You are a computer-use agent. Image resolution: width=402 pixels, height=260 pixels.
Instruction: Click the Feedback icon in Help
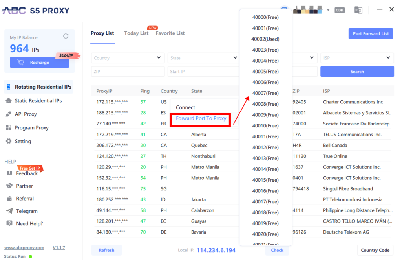(x=9, y=173)
